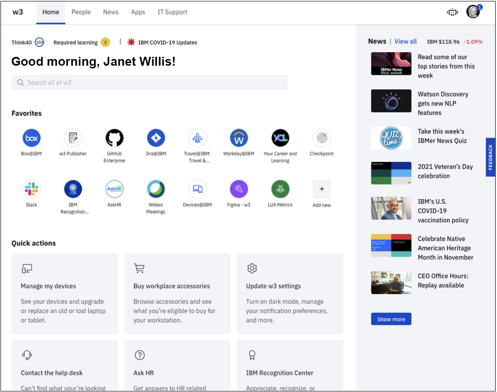Open the IBM Recognition ribbon icon
This screenshot has height=392, width=497.
click(x=73, y=189)
